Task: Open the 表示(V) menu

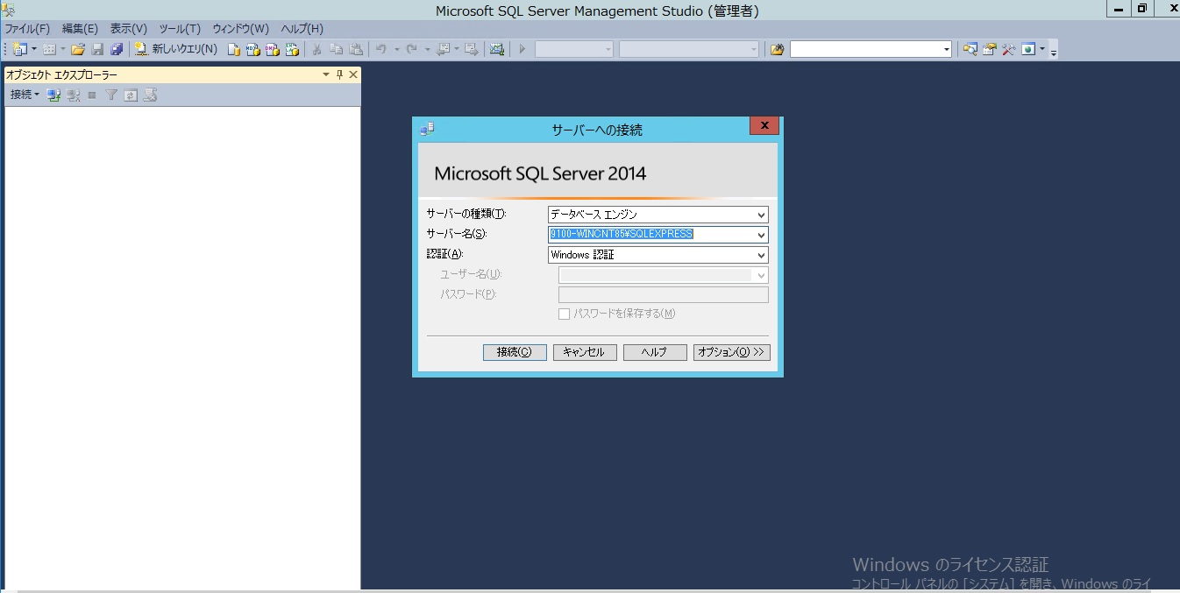Action: point(128,29)
